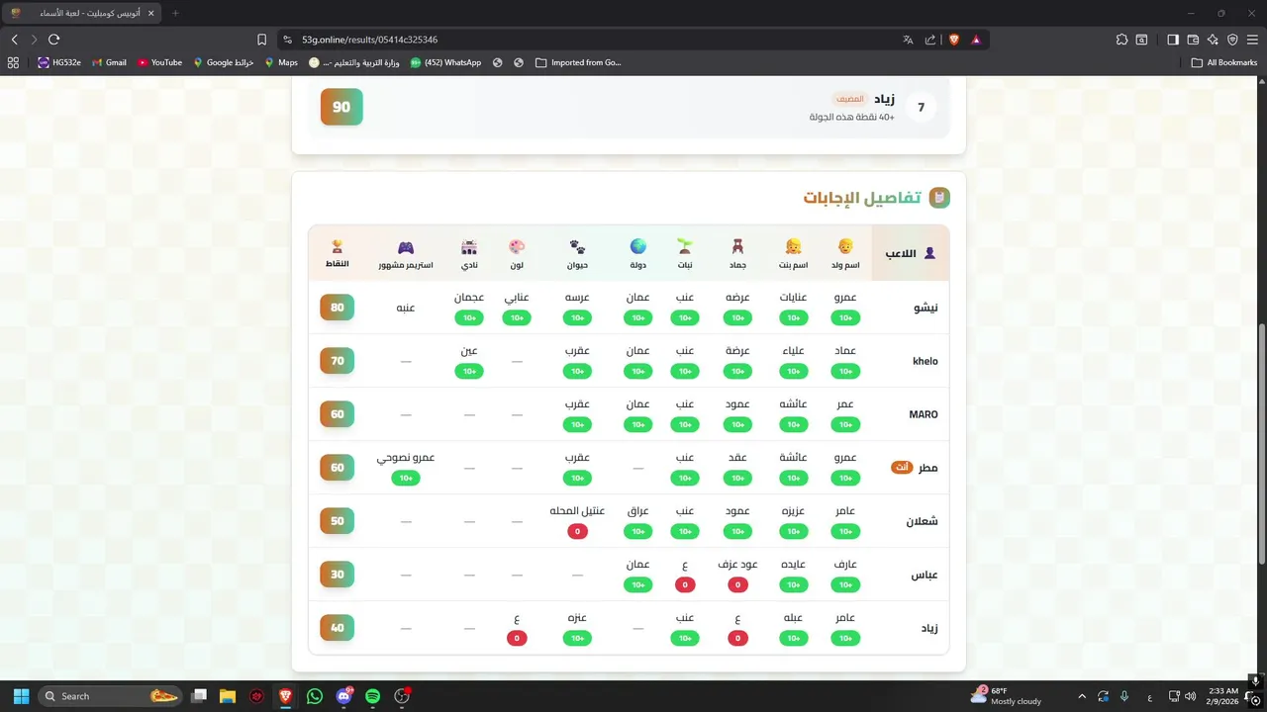Open File Explorer from the taskbar
The width and height of the screenshot is (1267, 712).
coord(227,696)
